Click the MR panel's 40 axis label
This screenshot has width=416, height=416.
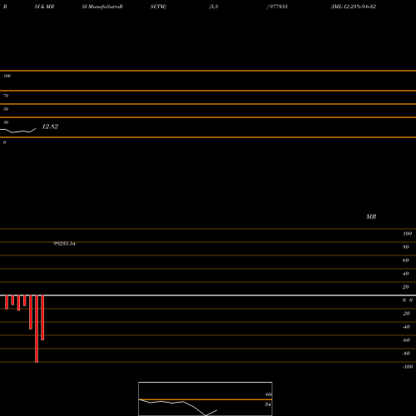[406, 274]
